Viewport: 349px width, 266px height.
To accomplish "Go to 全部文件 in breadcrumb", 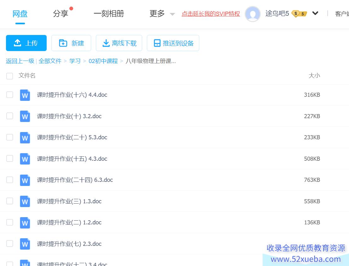I will click(x=50, y=61).
